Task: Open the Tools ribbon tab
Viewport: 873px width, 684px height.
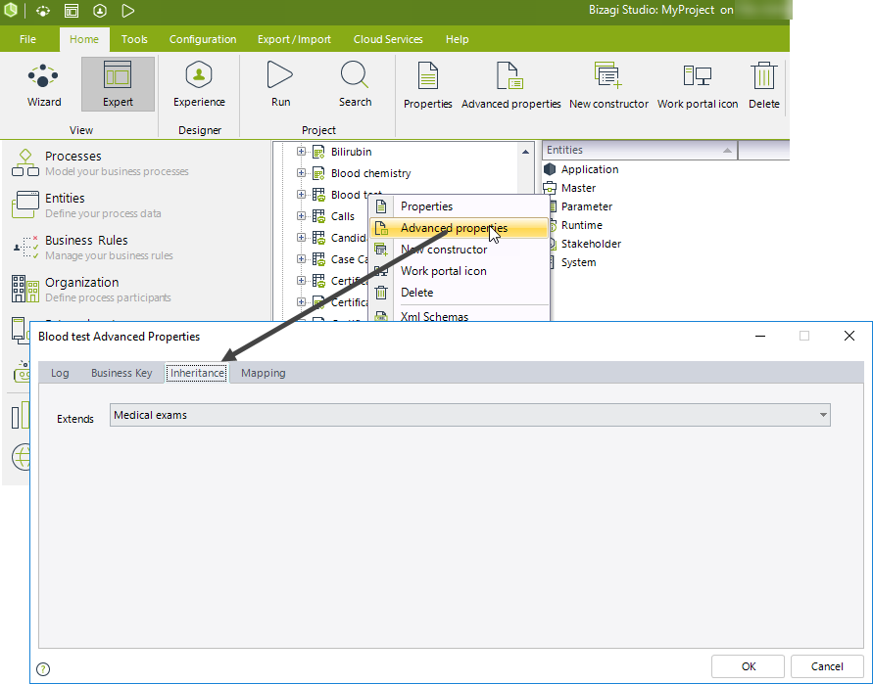Action: point(134,39)
